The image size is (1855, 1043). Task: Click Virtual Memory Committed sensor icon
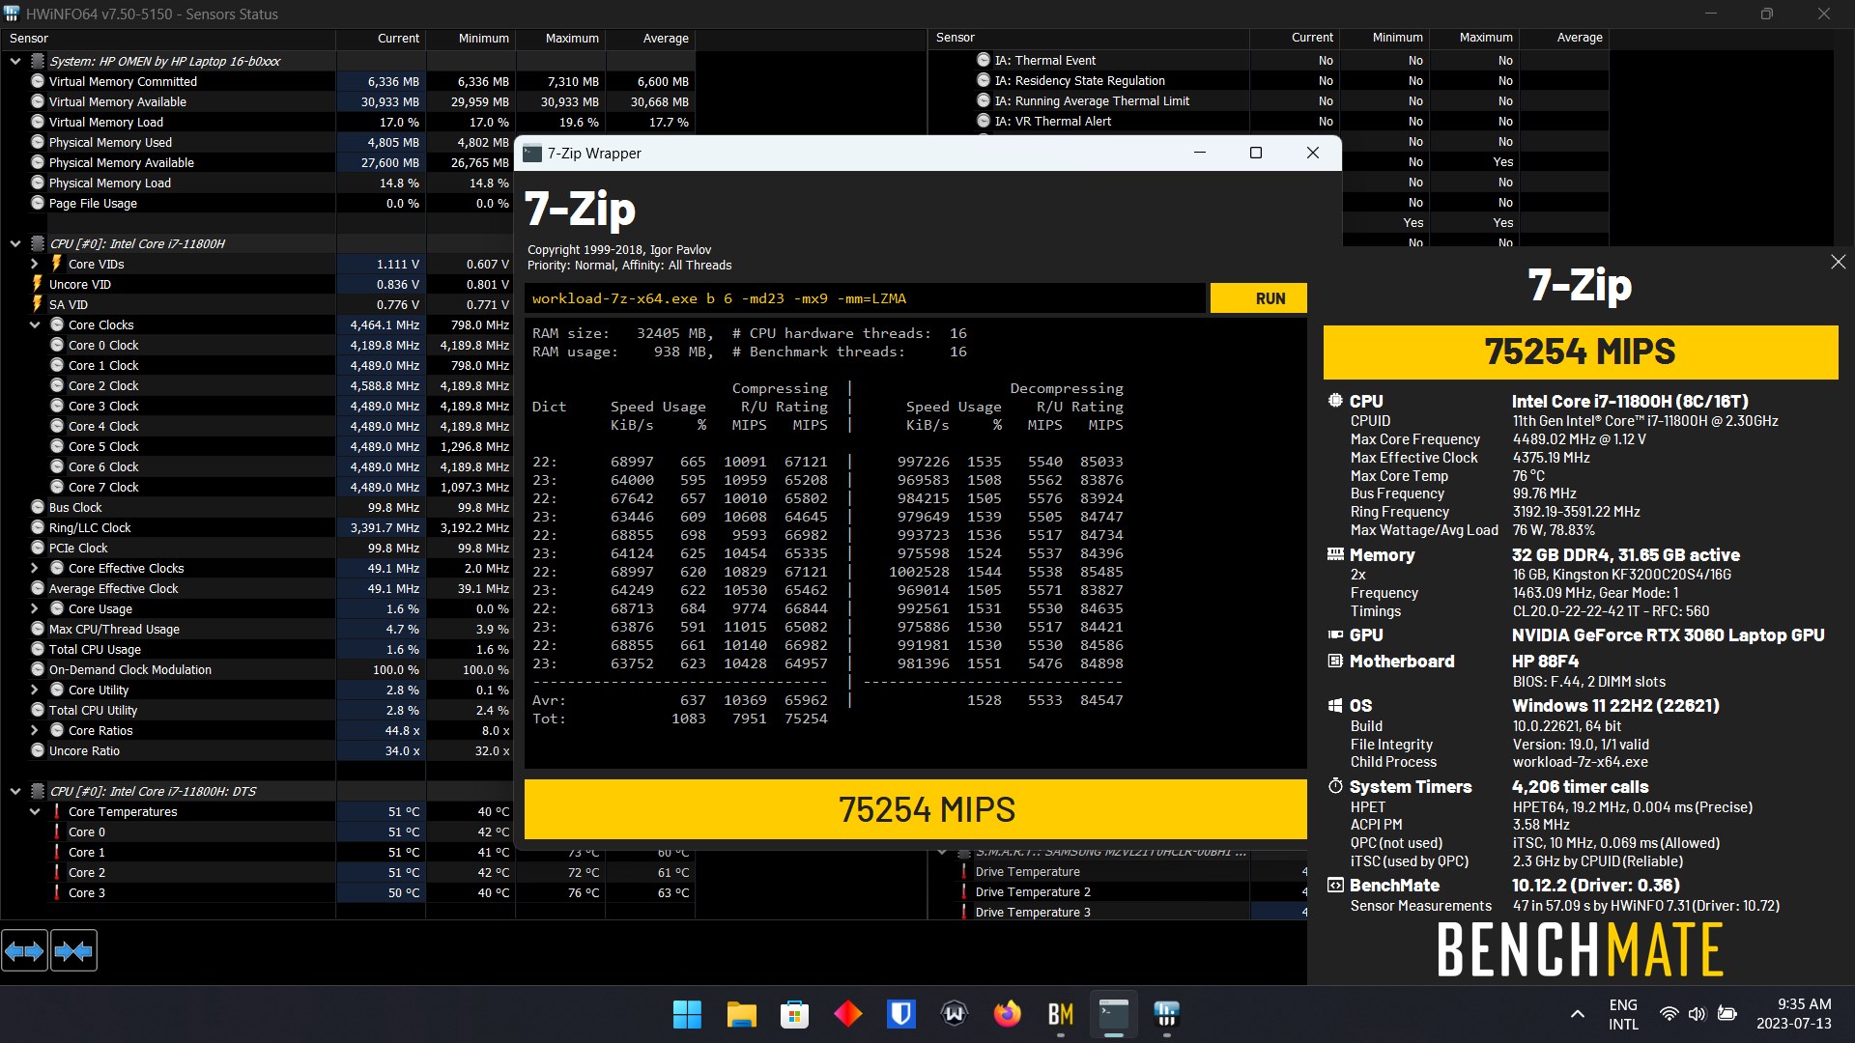point(38,81)
